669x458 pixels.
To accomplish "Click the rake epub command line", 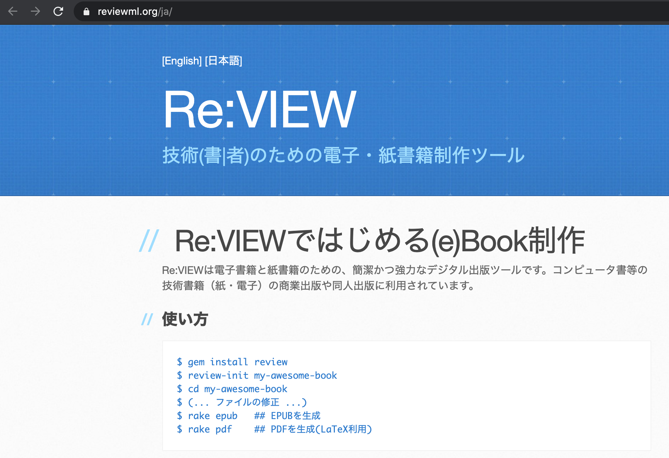I will pyautogui.click(x=248, y=416).
